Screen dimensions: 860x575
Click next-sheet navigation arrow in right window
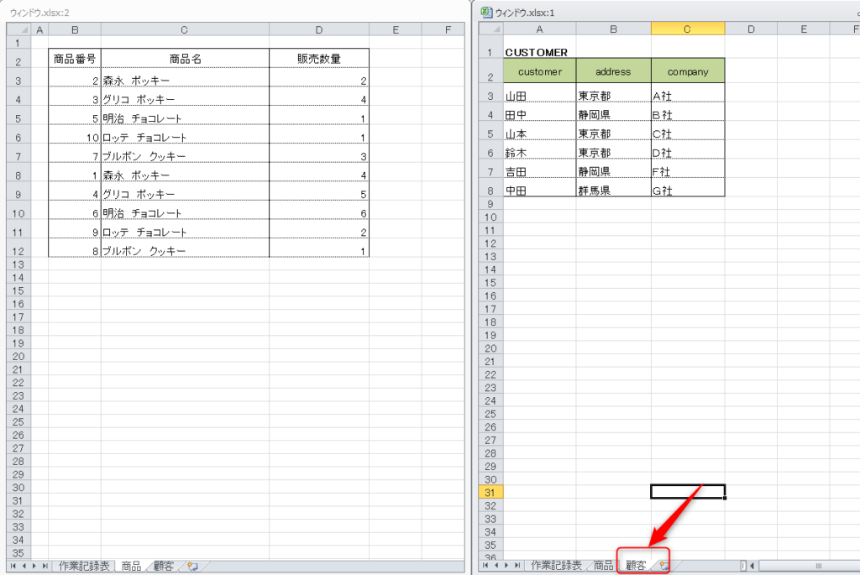click(x=506, y=567)
